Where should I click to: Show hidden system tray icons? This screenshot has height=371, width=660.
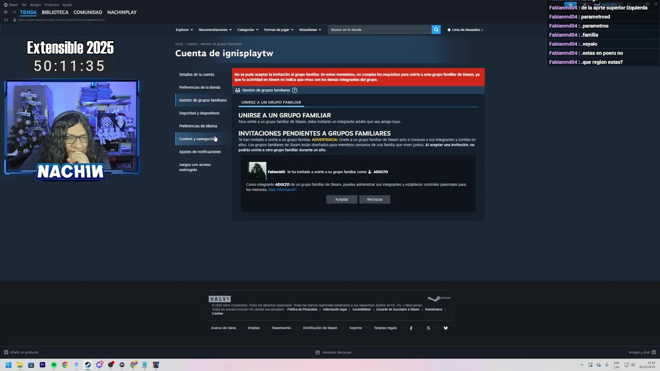582,365
